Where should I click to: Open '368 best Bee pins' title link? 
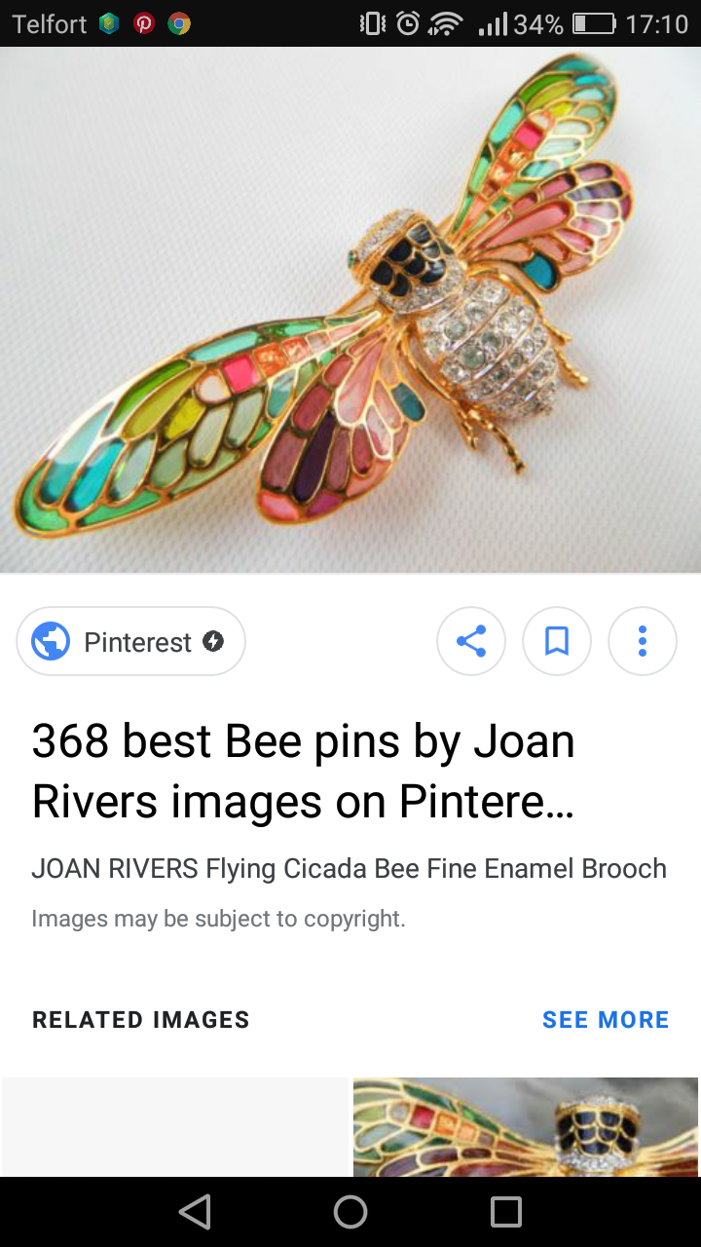(x=304, y=772)
